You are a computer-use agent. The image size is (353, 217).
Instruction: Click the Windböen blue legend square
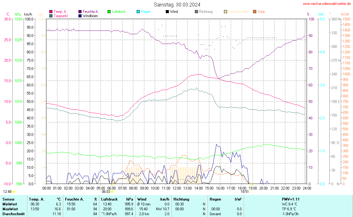pyautogui.click(x=80, y=16)
